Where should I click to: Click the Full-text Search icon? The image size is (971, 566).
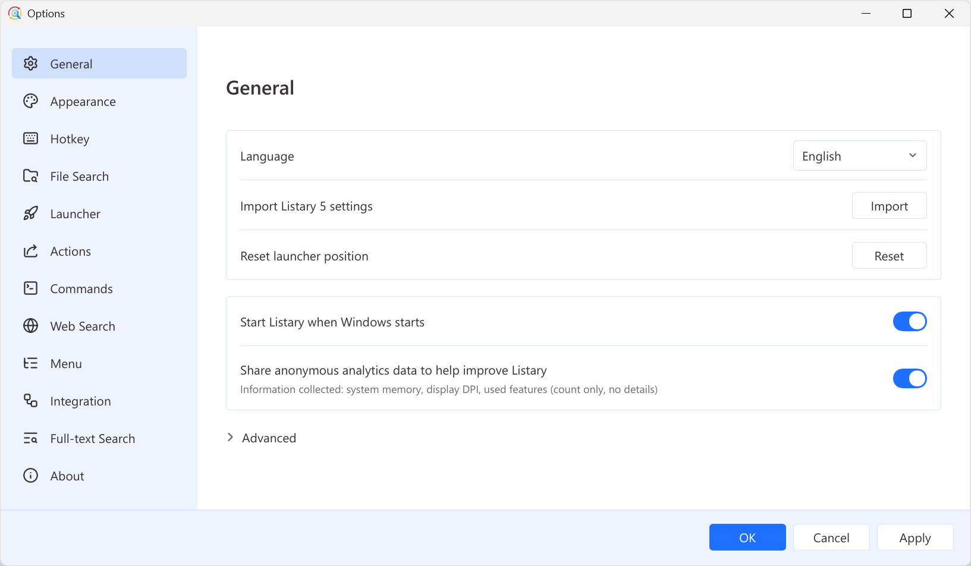pyautogui.click(x=30, y=438)
